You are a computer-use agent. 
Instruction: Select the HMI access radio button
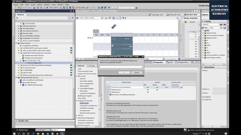(x=110, y=92)
